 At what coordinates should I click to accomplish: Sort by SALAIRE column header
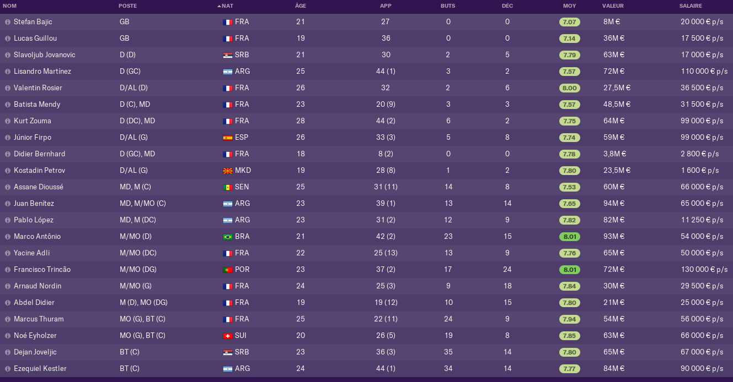pos(691,6)
